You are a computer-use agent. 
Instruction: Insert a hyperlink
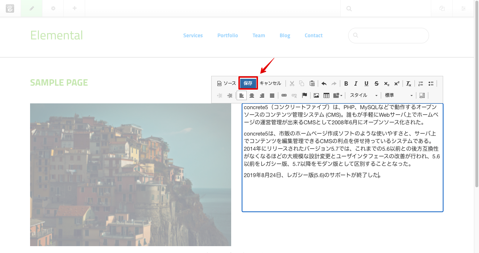(x=284, y=95)
